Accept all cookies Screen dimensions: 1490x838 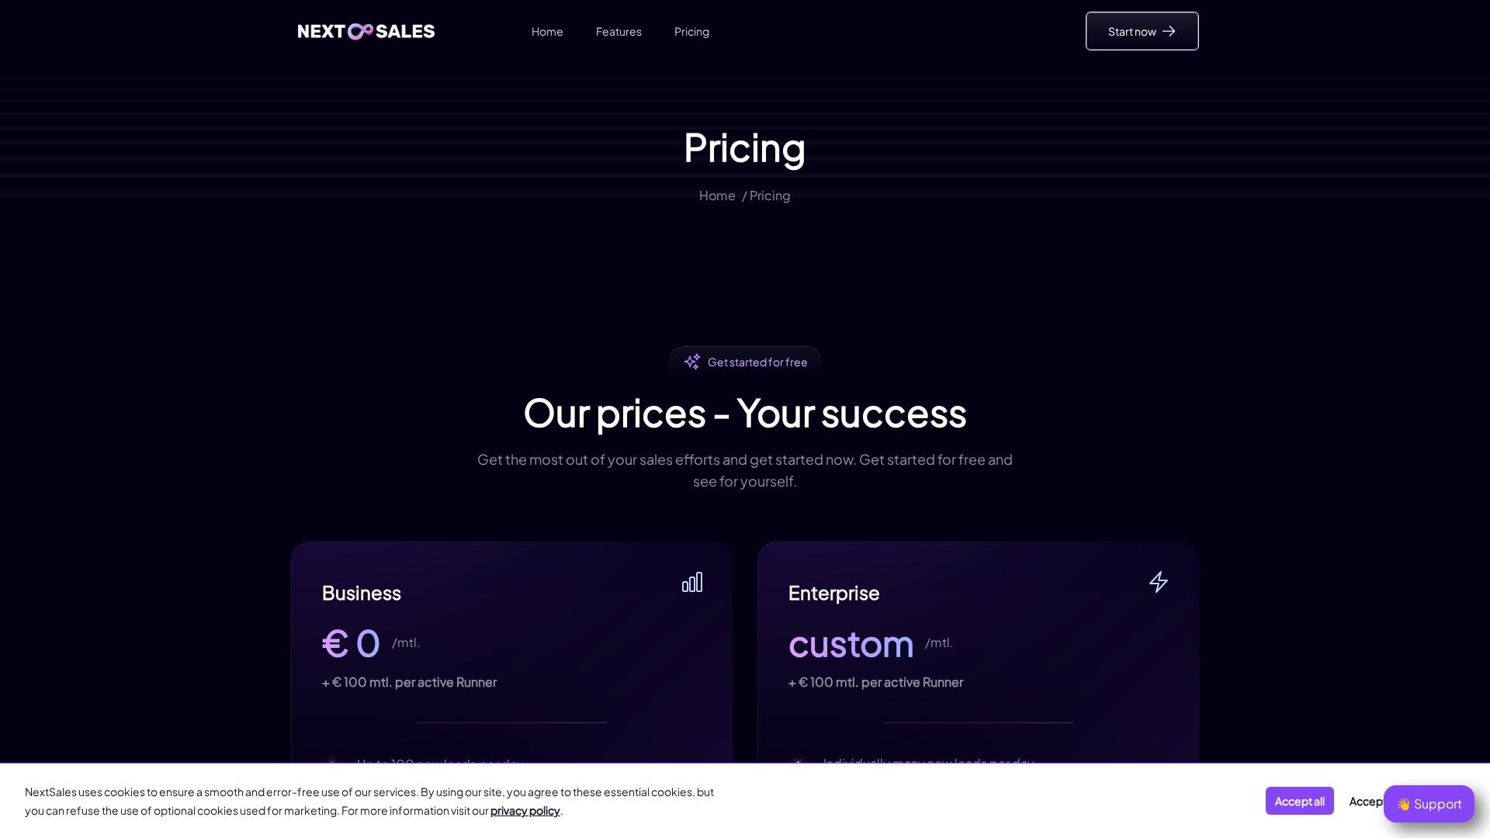tap(1299, 801)
